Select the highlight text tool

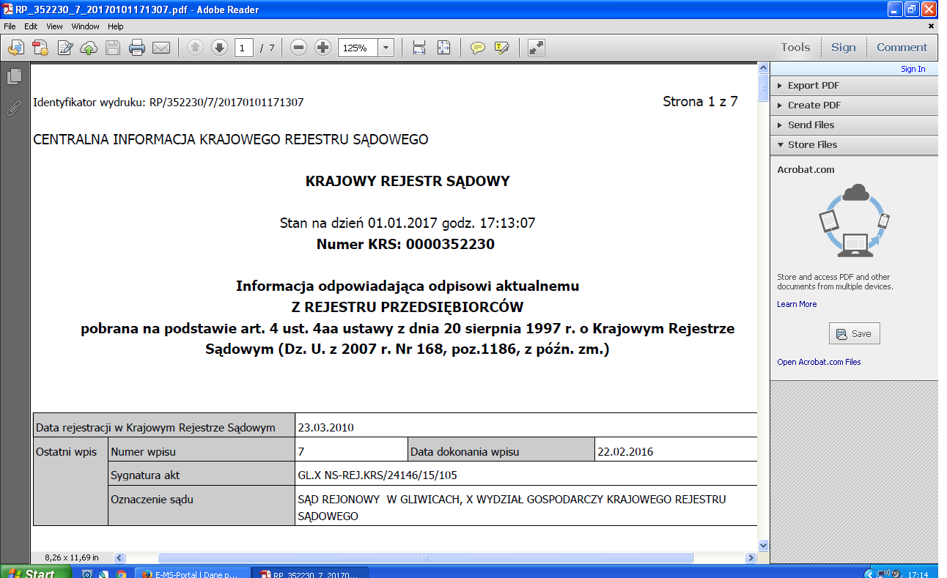(x=501, y=48)
